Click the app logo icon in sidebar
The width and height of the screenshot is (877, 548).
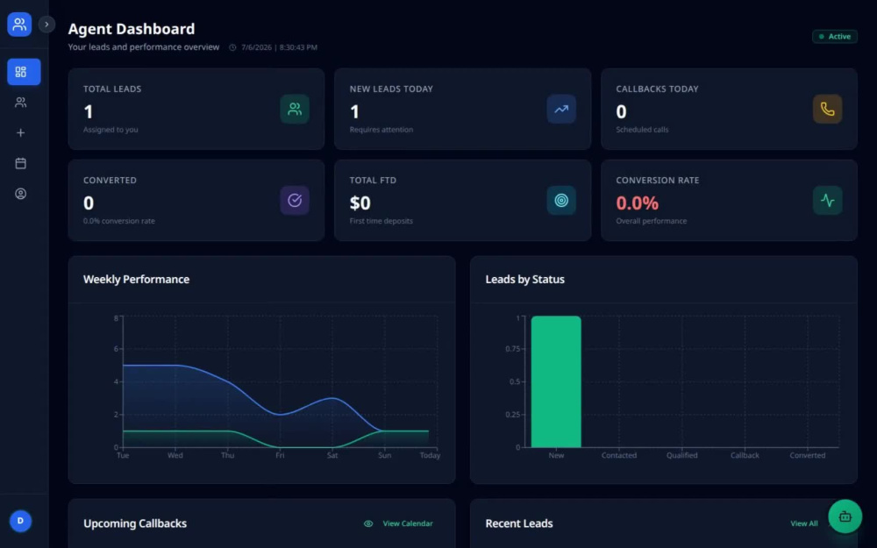(19, 24)
